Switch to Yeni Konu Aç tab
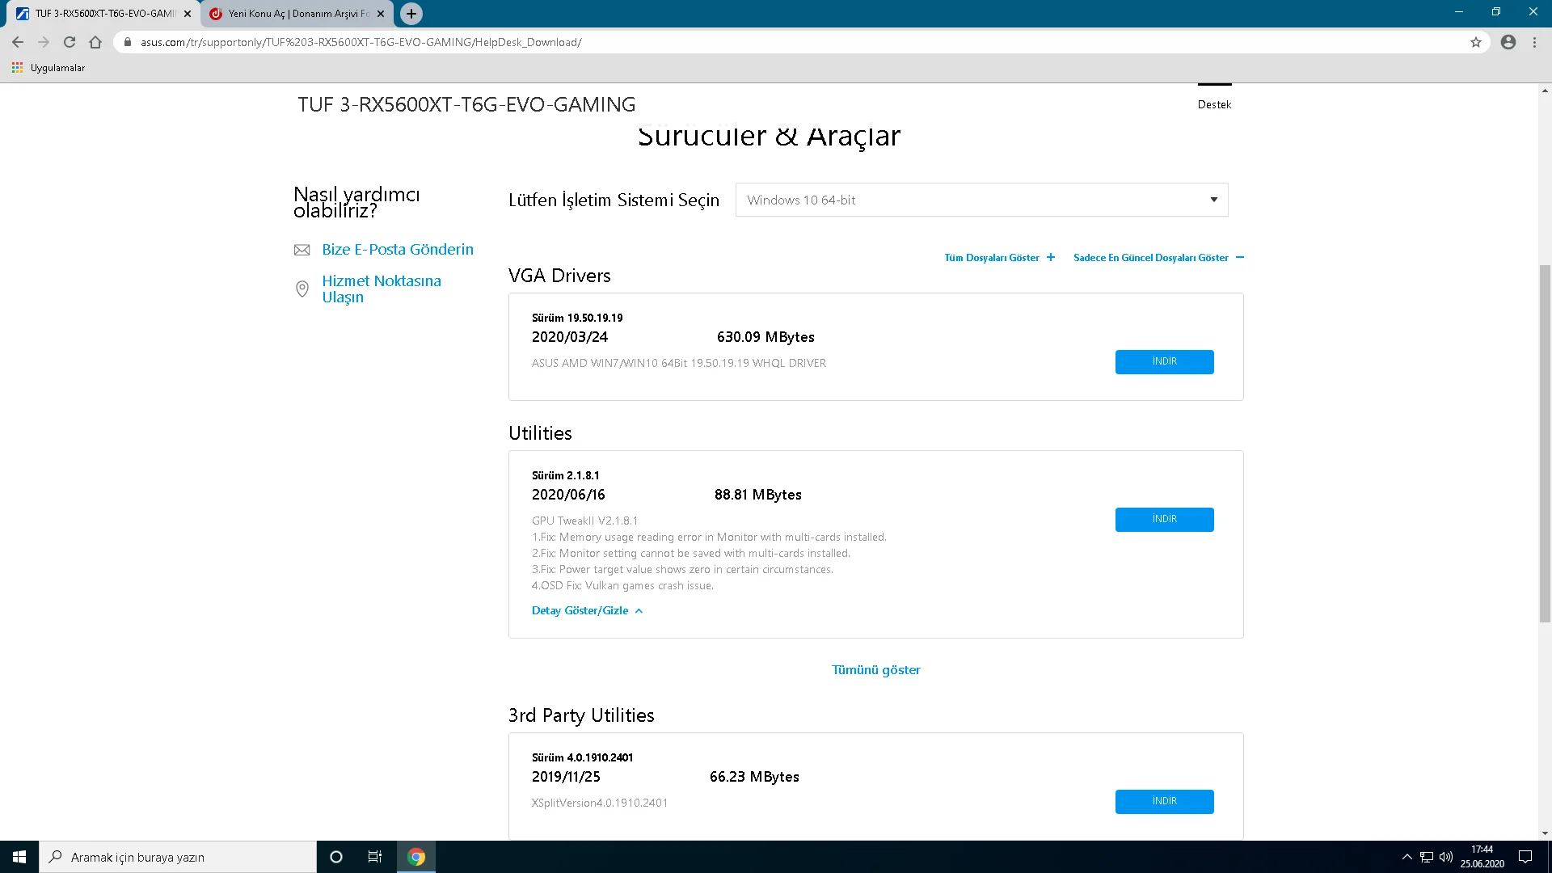Image resolution: width=1552 pixels, height=873 pixels. click(297, 14)
